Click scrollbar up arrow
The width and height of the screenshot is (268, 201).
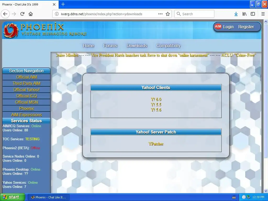(x=266, y=21)
